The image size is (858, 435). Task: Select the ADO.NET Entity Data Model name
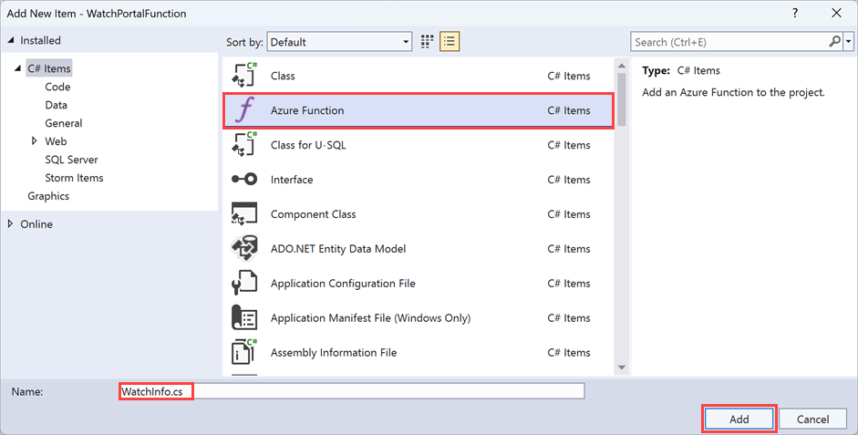[x=338, y=248]
